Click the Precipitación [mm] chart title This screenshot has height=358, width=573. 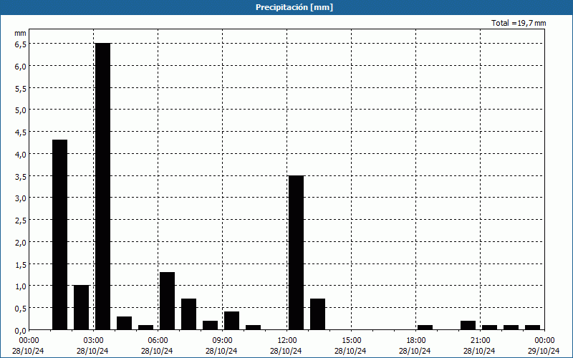pyautogui.click(x=294, y=7)
